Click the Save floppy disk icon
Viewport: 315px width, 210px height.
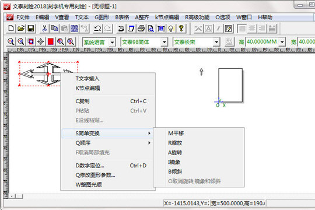click(31, 29)
